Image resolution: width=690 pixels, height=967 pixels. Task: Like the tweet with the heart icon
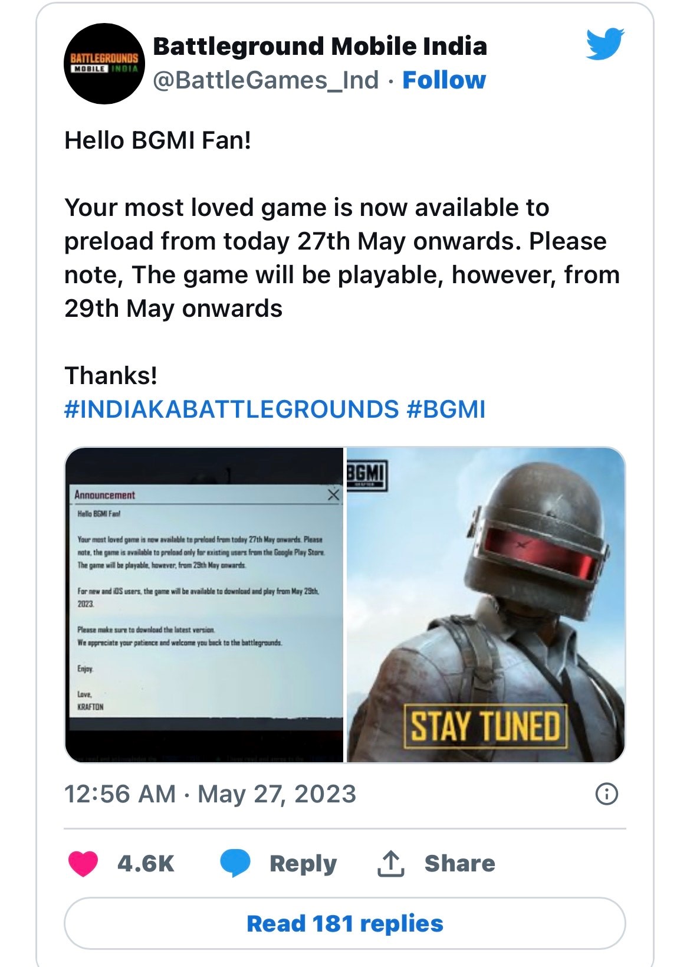(83, 864)
